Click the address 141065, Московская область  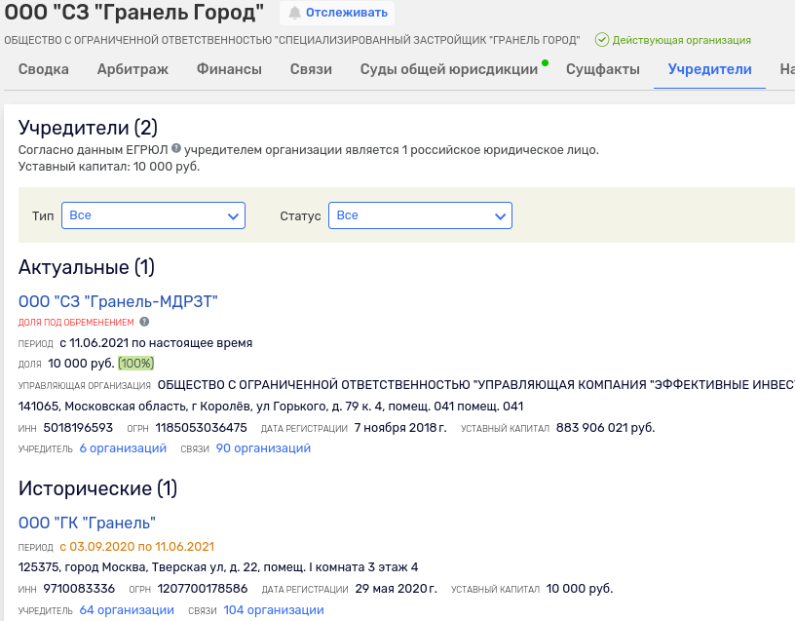[271, 407]
